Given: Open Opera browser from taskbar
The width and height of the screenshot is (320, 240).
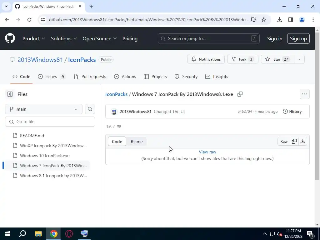Looking at the screenshot, I should click(69, 234).
